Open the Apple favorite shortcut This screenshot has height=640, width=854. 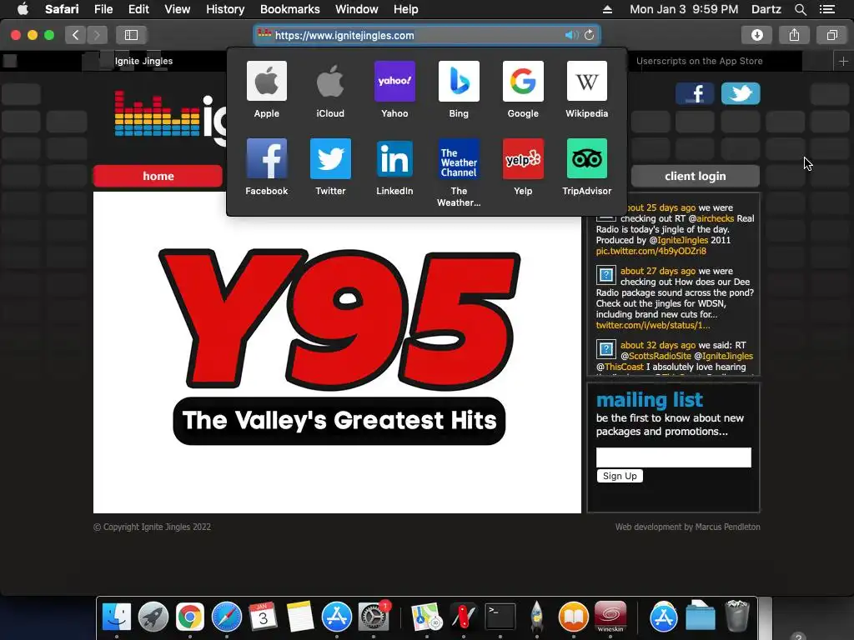266,89
